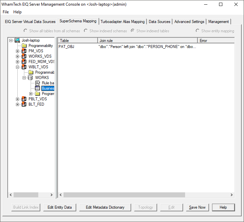Click the Table column header
This screenshot has width=244, height=222.
78,41
